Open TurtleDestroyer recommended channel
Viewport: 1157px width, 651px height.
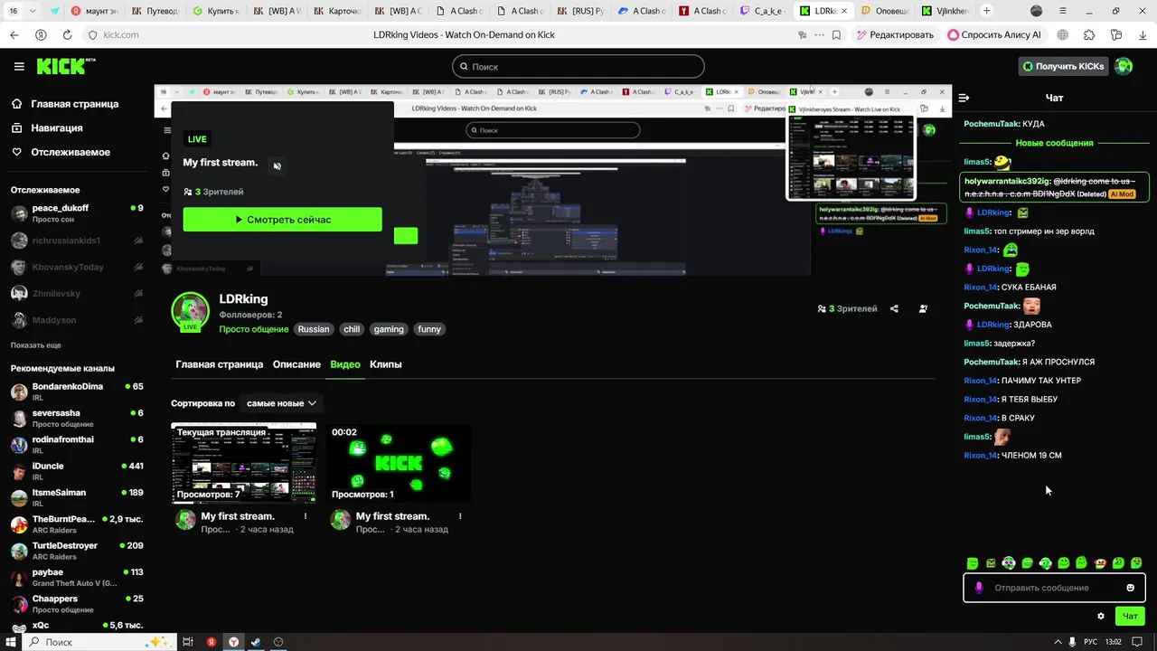tap(77, 551)
